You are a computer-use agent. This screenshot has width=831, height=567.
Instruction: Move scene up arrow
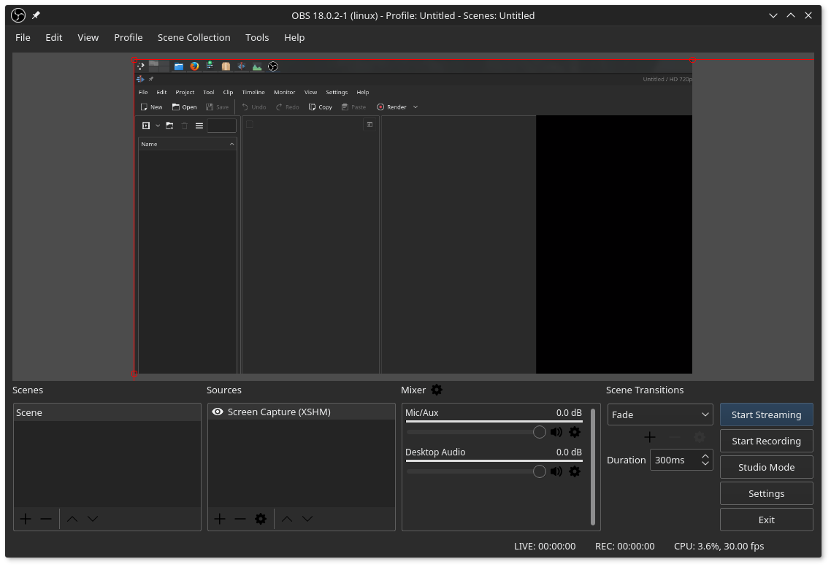tap(72, 520)
